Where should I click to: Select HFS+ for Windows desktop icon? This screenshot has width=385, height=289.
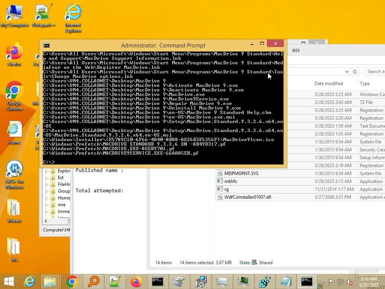pyautogui.click(x=15, y=175)
